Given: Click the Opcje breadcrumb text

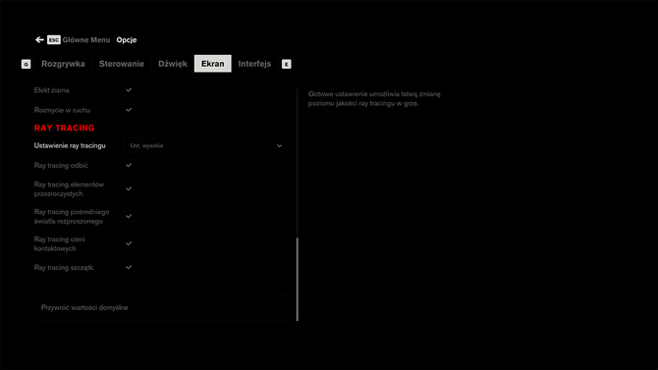Looking at the screenshot, I should [x=127, y=40].
